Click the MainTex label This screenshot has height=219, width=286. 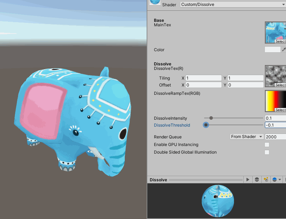[x=162, y=25]
